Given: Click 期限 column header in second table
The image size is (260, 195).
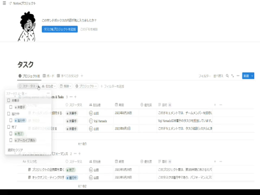Looking at the screenshot, I should 119,162.
